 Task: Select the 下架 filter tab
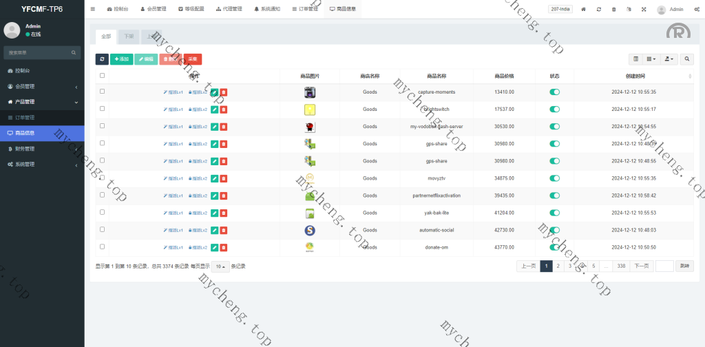click(129, 36)
